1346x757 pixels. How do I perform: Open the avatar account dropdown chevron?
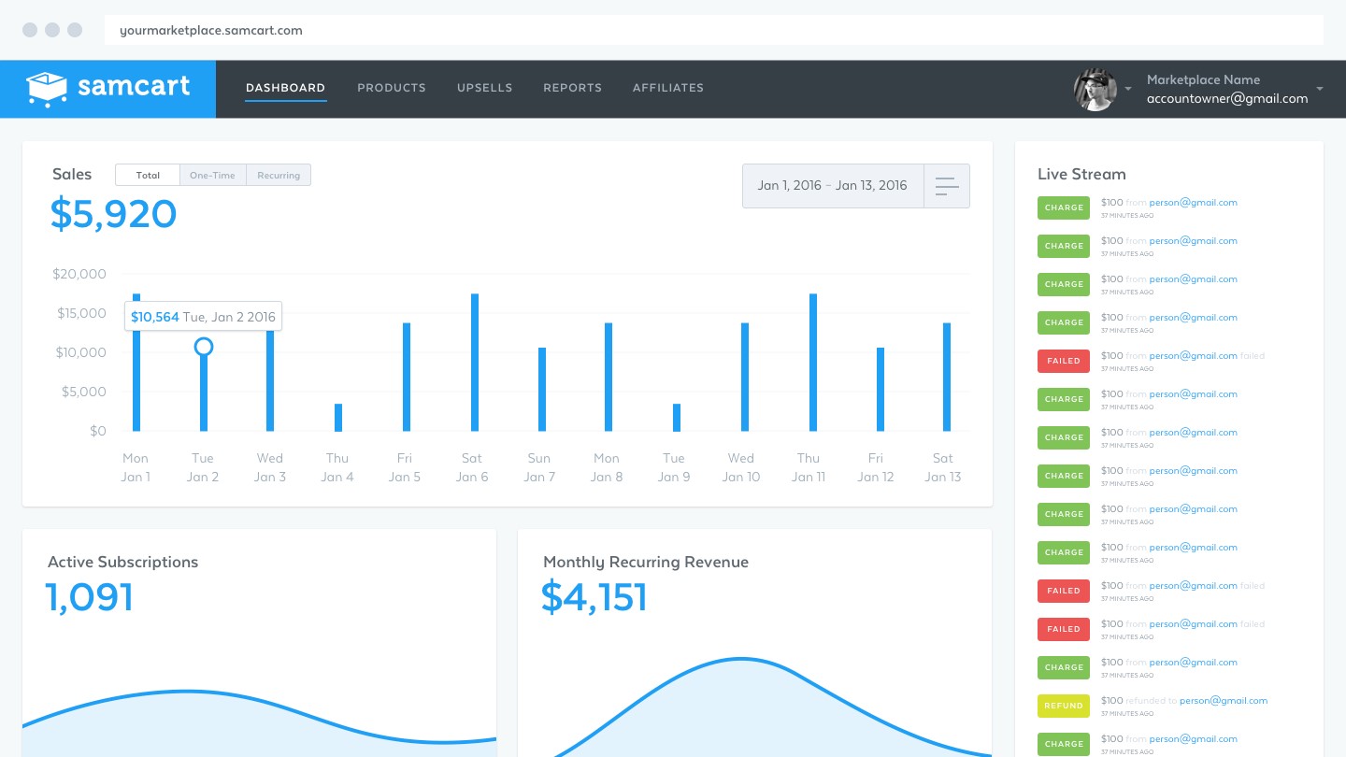[1129, 87]
